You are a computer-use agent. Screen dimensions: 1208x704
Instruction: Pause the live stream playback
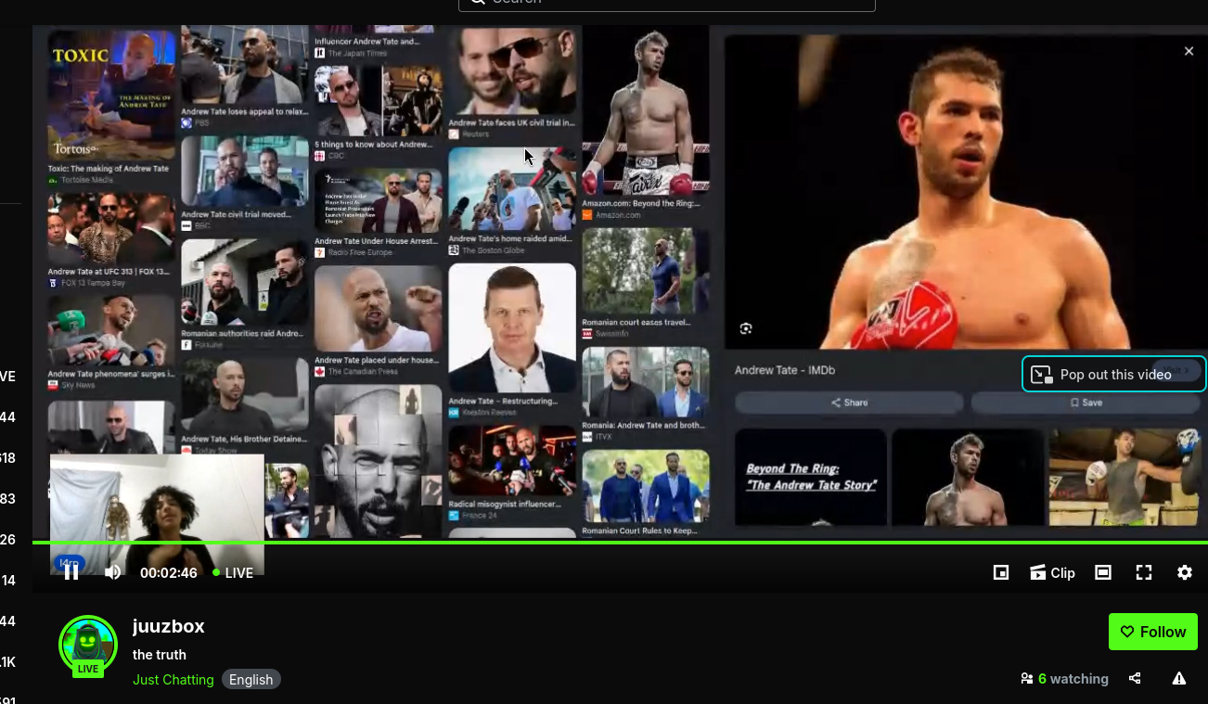pyautogui.click(x=71, y=572)
